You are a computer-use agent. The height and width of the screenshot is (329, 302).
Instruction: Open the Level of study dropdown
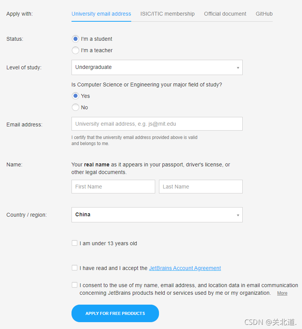pos(157,67)
